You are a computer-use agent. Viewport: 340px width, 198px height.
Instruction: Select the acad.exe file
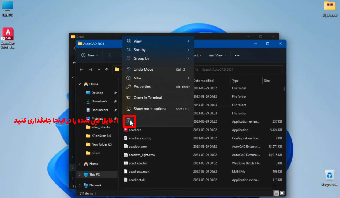point(135,130)
